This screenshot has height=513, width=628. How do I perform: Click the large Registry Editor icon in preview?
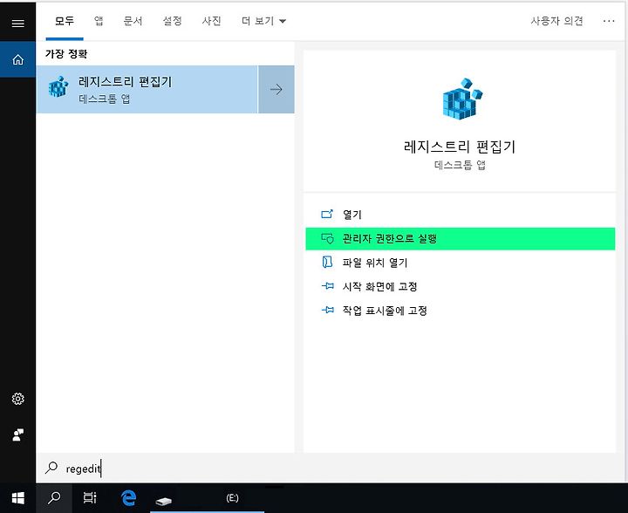(461, 99)
